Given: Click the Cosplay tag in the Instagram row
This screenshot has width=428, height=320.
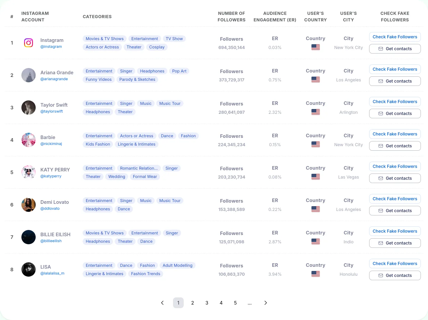Looking at the screenshot, I should (157, 47).
